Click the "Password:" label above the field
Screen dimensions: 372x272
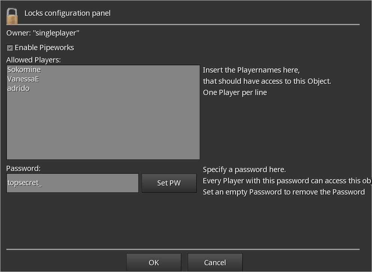click(x=24, y=168)
